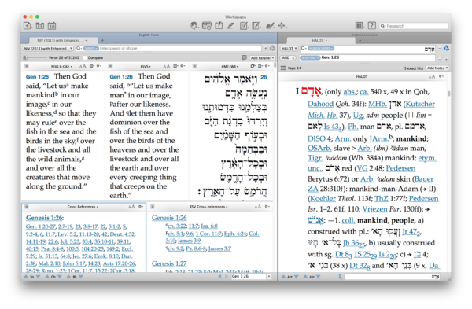Click the share export icon in toolbar
Image resolution: width=472 pixels, height=309 pixels.
tap(219, 26)
